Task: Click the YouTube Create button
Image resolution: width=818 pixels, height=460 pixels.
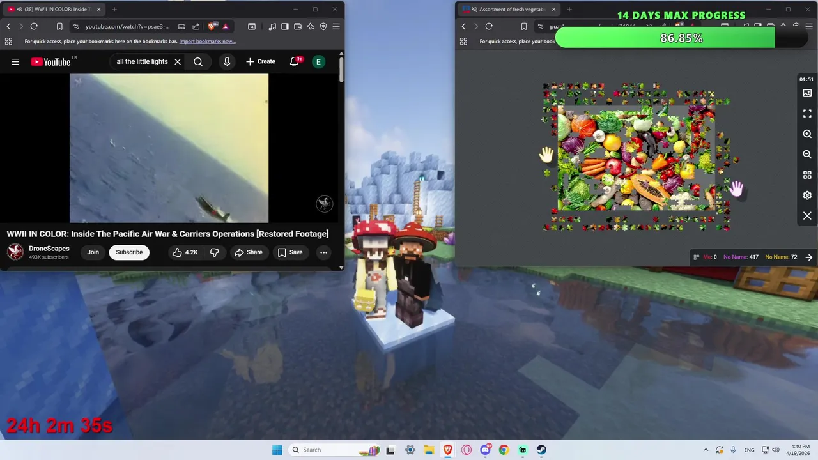Action: point(260,62)
